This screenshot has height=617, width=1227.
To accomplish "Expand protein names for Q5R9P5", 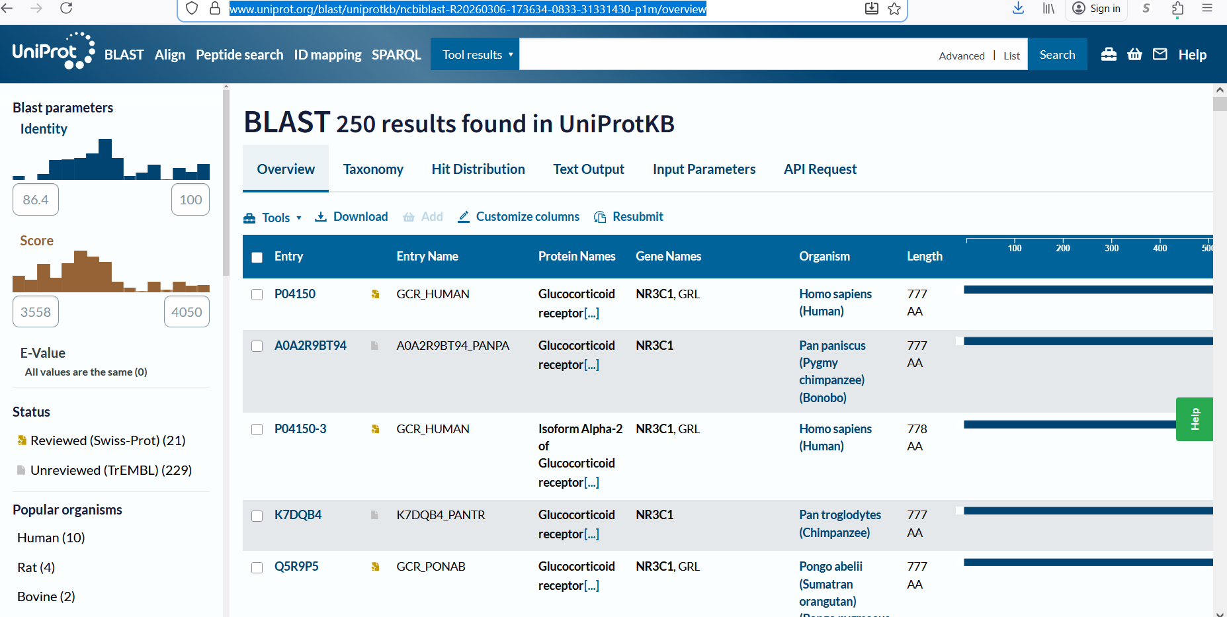I will click(x=591, y=586).
